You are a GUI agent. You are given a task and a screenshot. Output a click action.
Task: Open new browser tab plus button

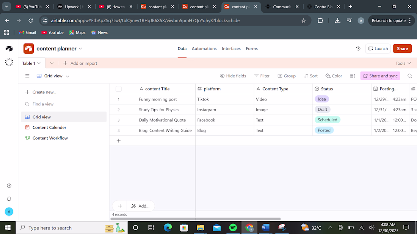[350, 7]
